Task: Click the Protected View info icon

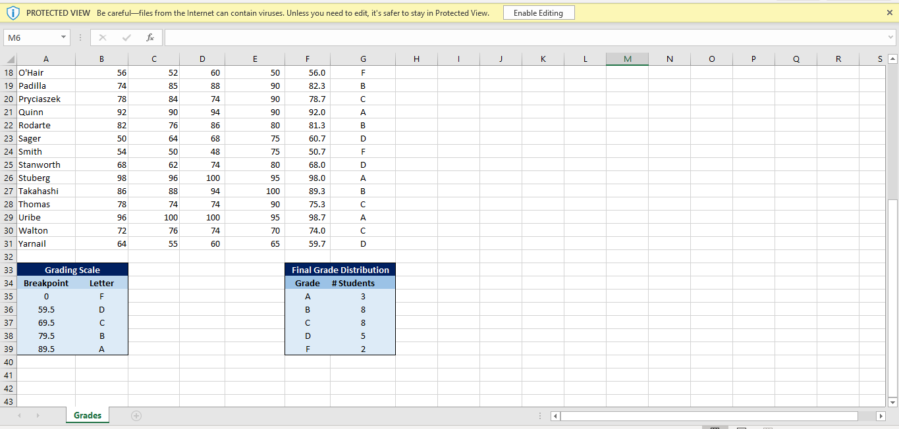Action: (14, 12)
